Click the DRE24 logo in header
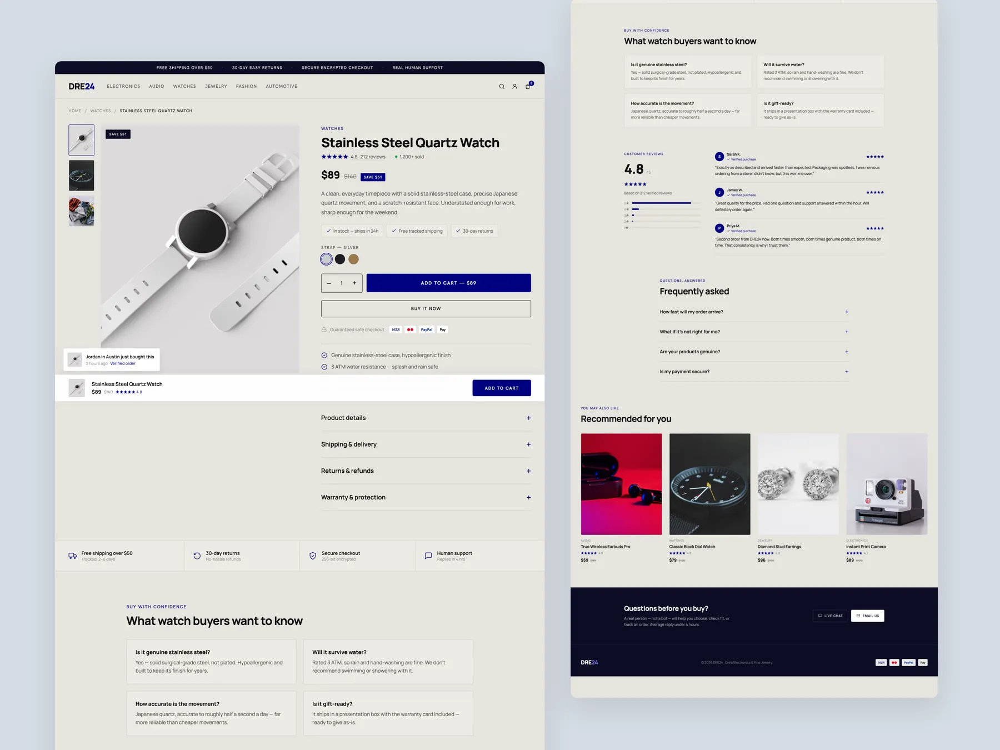The height and width of the screenshot is (750, 1000). point(82,87)
